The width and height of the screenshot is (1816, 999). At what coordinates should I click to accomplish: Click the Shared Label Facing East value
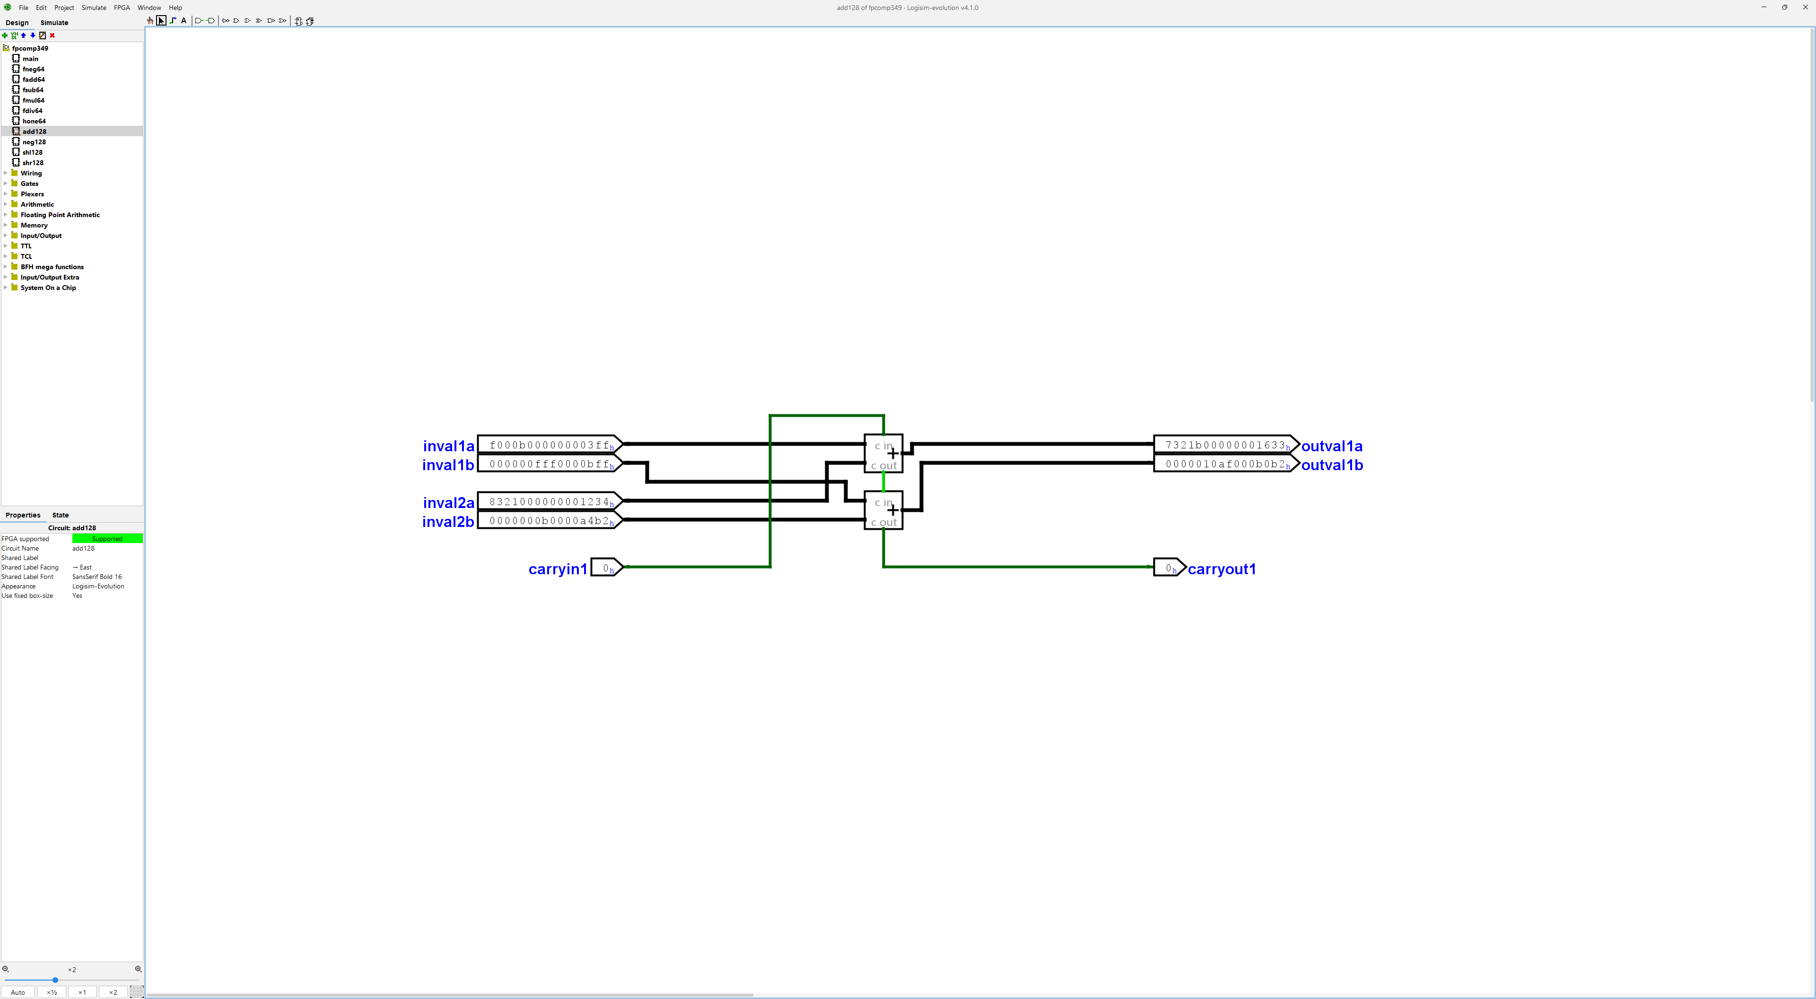pyautogui.click(x=107, y=568)
